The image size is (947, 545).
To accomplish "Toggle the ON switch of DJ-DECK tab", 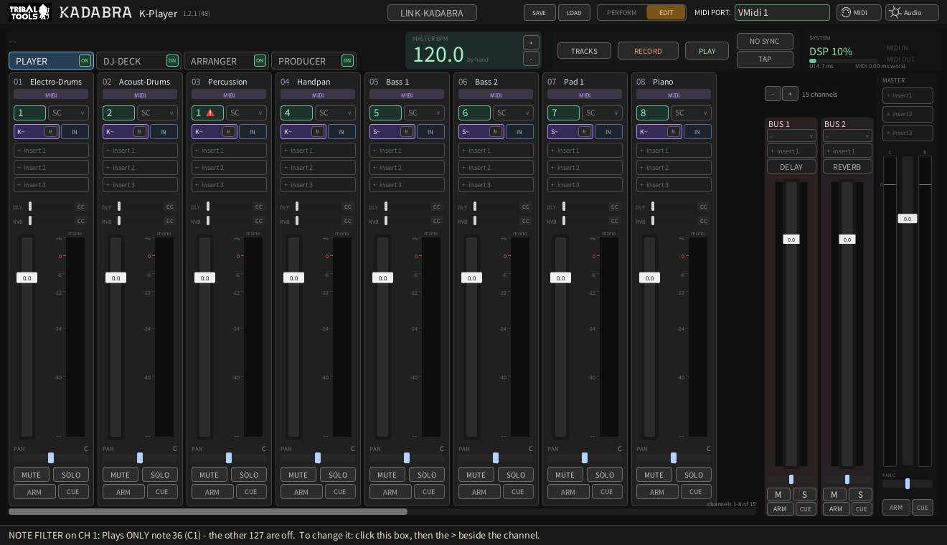I will 172,60.
